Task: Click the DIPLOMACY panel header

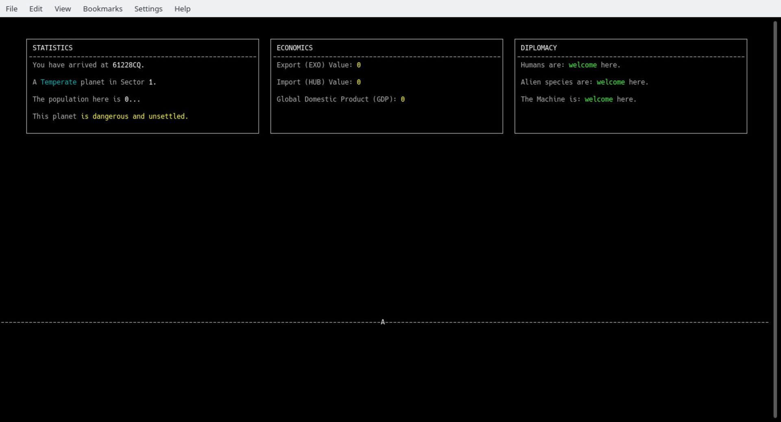Action: pyautogui.click(x=539, y=48)
